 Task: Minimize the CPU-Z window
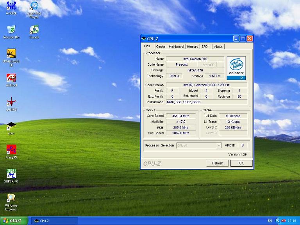pyautogui.click(x=236, y=39)
